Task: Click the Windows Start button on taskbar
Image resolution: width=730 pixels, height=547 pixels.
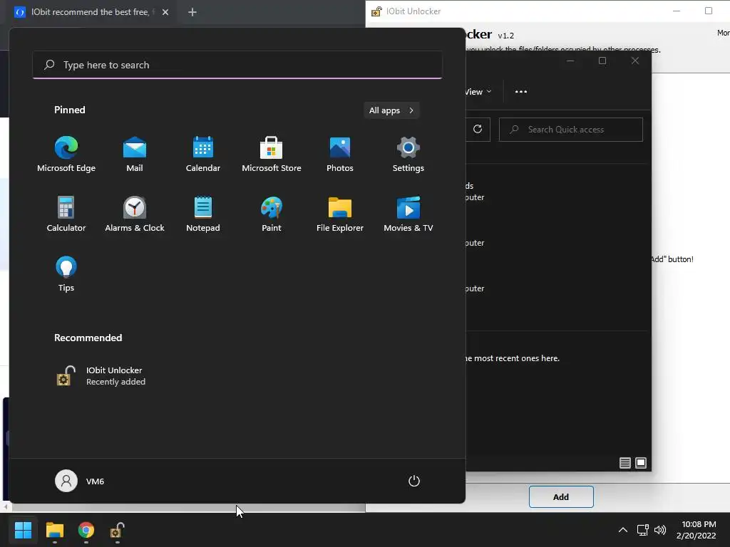Action: tap(23, 530)
